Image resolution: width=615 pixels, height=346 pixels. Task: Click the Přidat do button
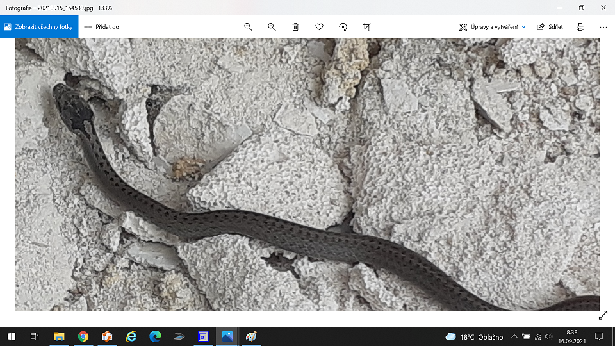point(102,27)
